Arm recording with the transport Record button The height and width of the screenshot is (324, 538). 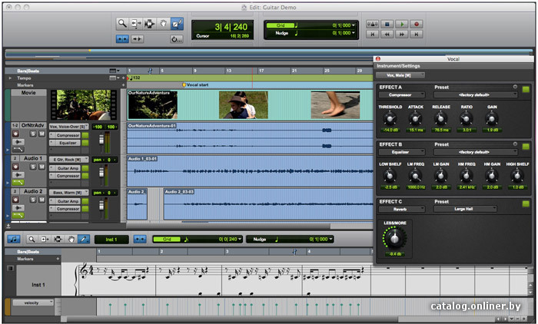(x=417, y=24)
